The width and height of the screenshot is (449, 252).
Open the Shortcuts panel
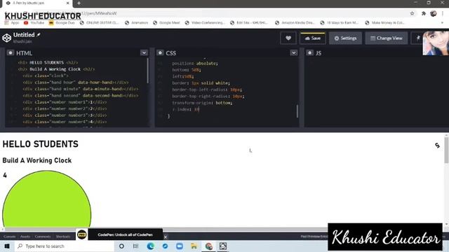click(63, 237)
